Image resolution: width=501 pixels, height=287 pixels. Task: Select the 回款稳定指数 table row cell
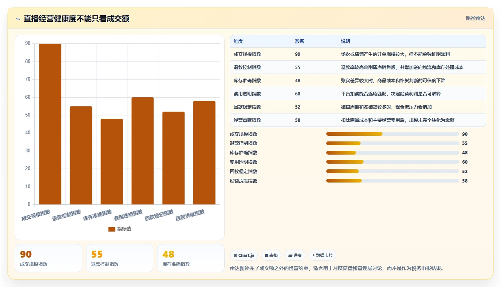click(x=247, y=107)
